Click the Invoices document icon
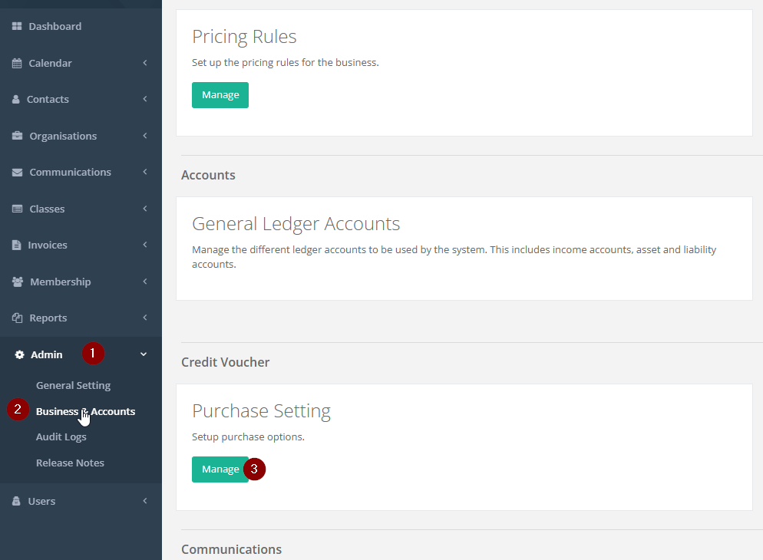The image size is (763, 560). 17,245
